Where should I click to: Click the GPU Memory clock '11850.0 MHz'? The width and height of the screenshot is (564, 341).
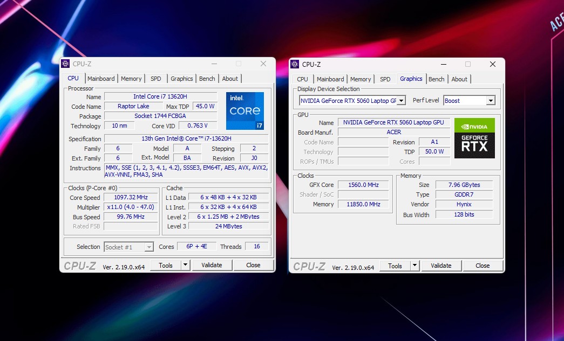363,204
